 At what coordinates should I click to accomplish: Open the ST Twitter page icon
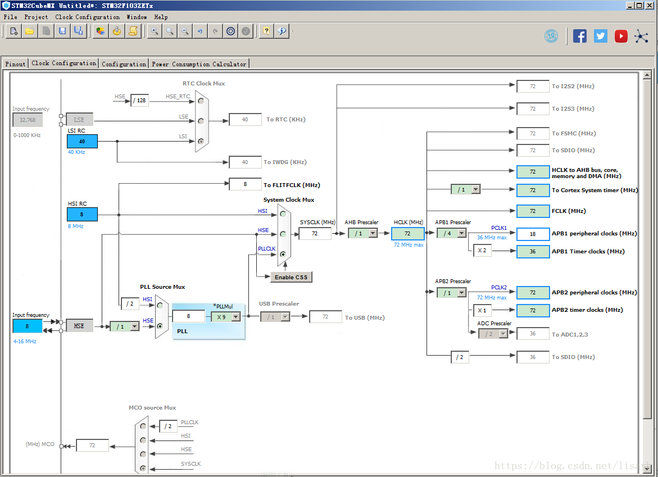pyautogui.click(x=601, y=36)
